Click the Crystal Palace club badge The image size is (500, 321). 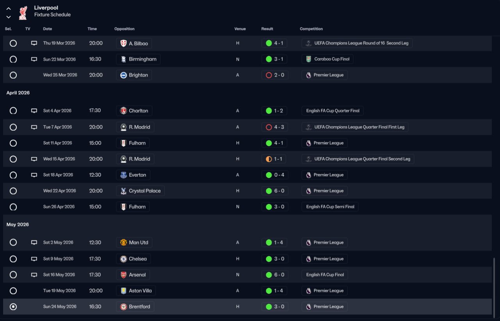(x=123, y=191)
